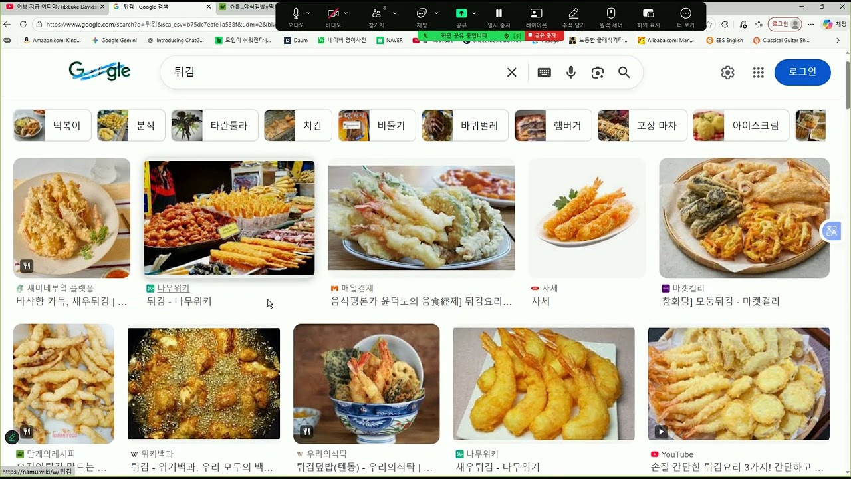Expand participants options arrow
851x479 pixels.
click(x=394, y=13)
